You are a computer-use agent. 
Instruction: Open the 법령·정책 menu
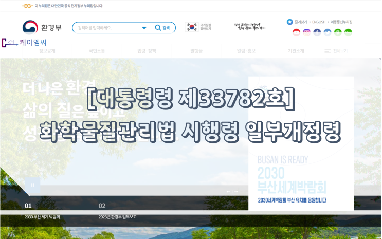[147, 51]
